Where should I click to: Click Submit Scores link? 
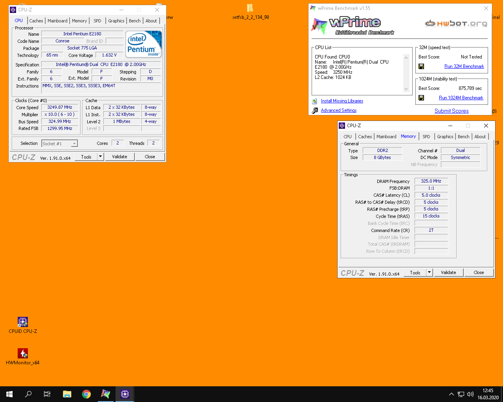tap(452, 111)
